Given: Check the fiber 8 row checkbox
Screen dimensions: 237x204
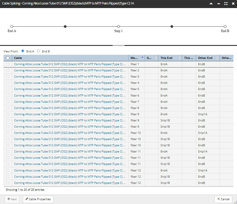Looking at the screenshot, I should 8,108.
